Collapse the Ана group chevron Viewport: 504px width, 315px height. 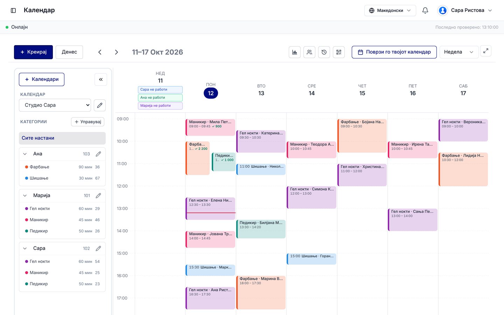pos(25,154)
